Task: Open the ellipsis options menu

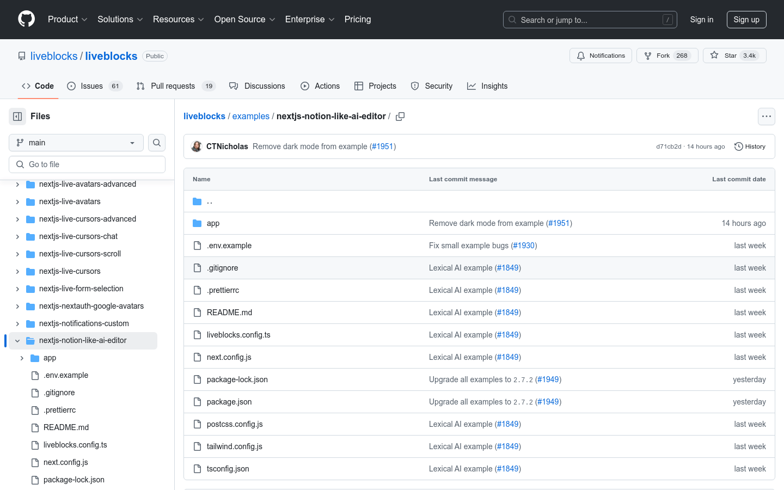Action: click(767, 116)
